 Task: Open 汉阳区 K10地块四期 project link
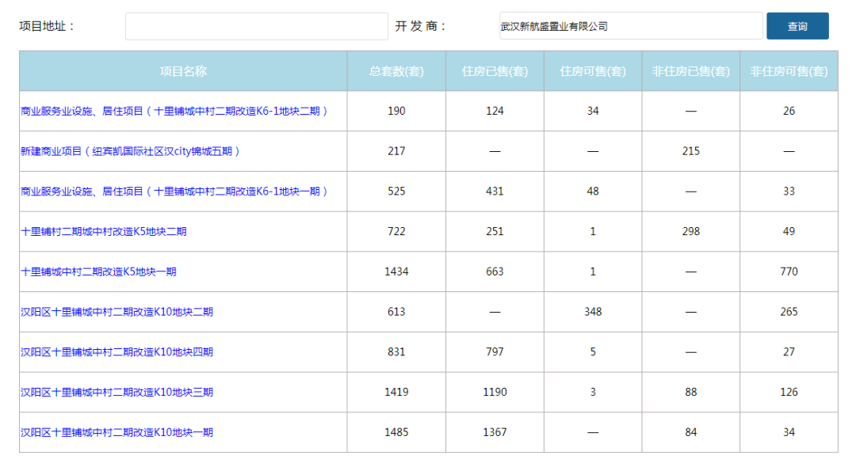pos(117,352)
